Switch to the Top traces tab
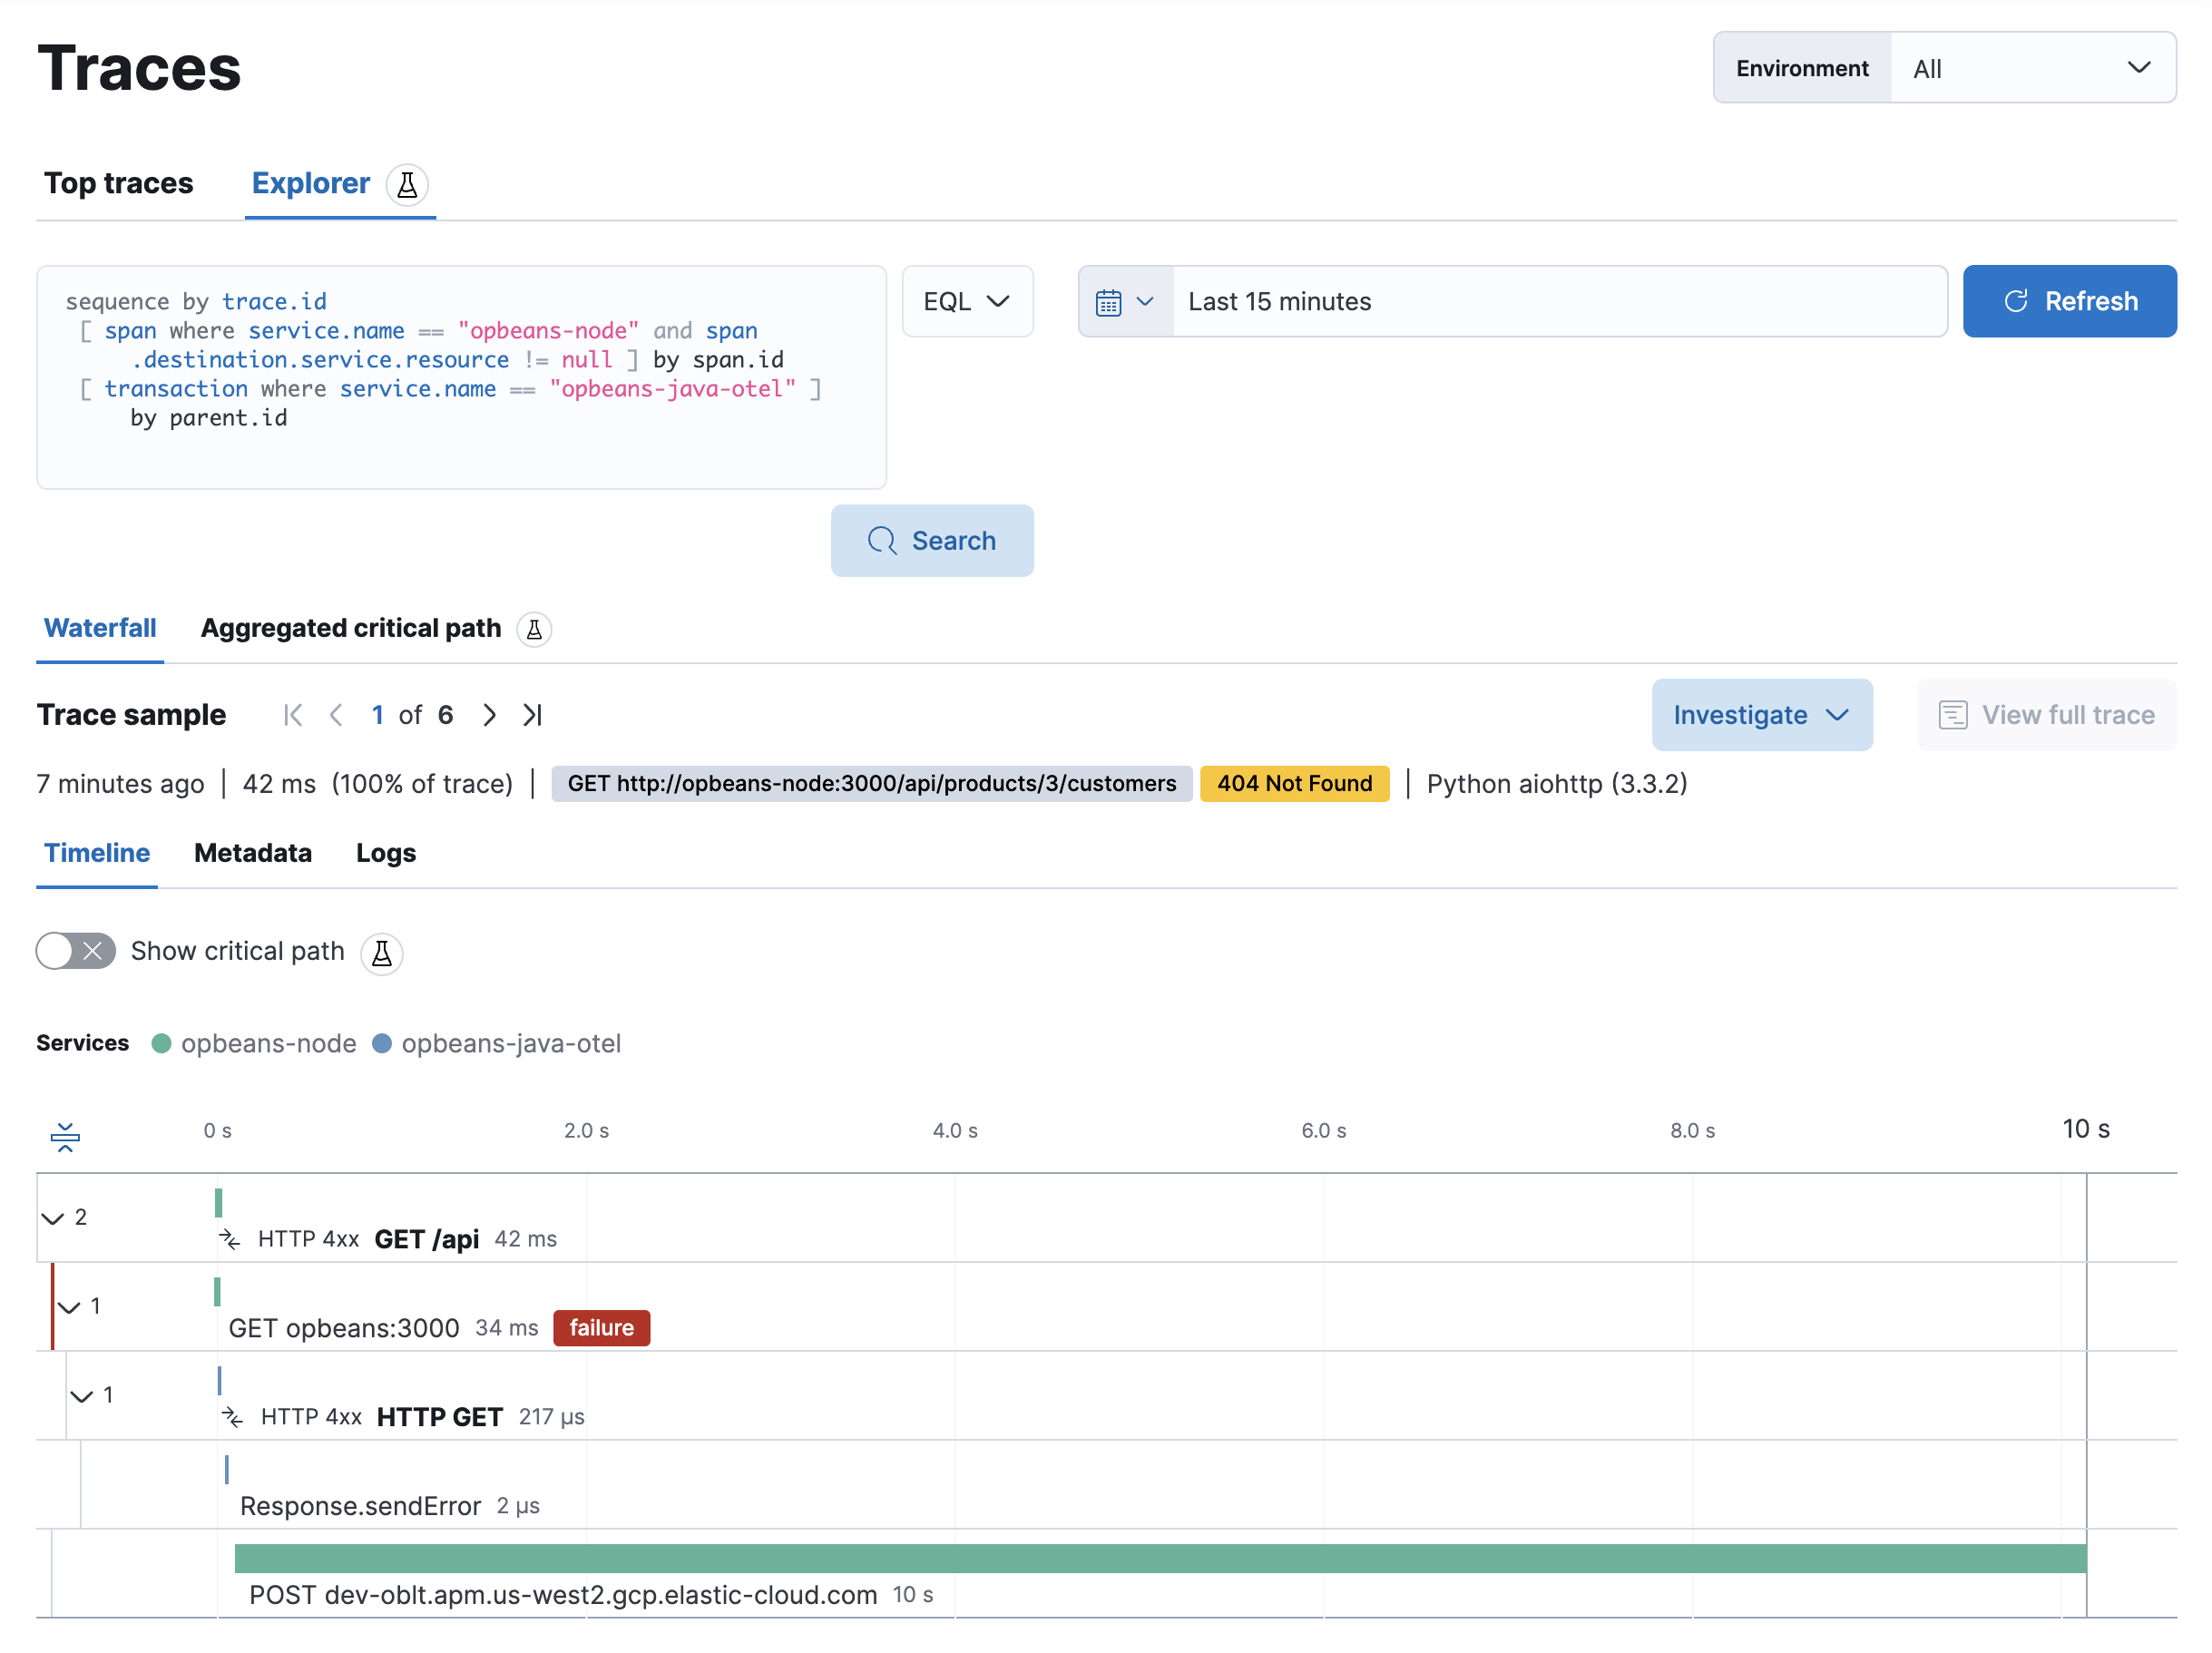 118,184
